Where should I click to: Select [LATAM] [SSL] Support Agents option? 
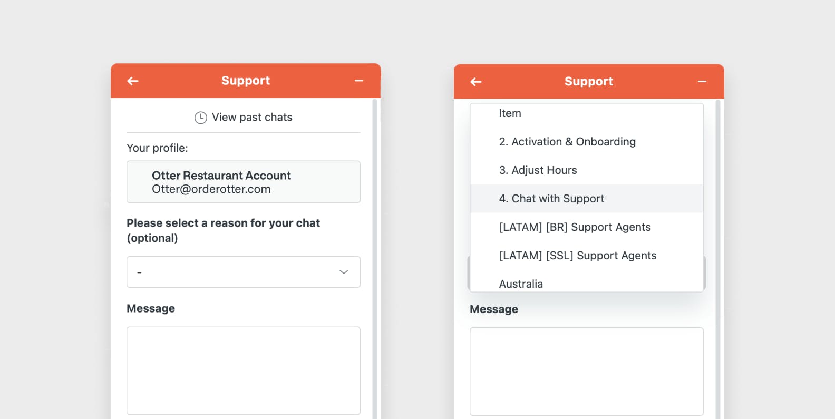click(587, 256)
